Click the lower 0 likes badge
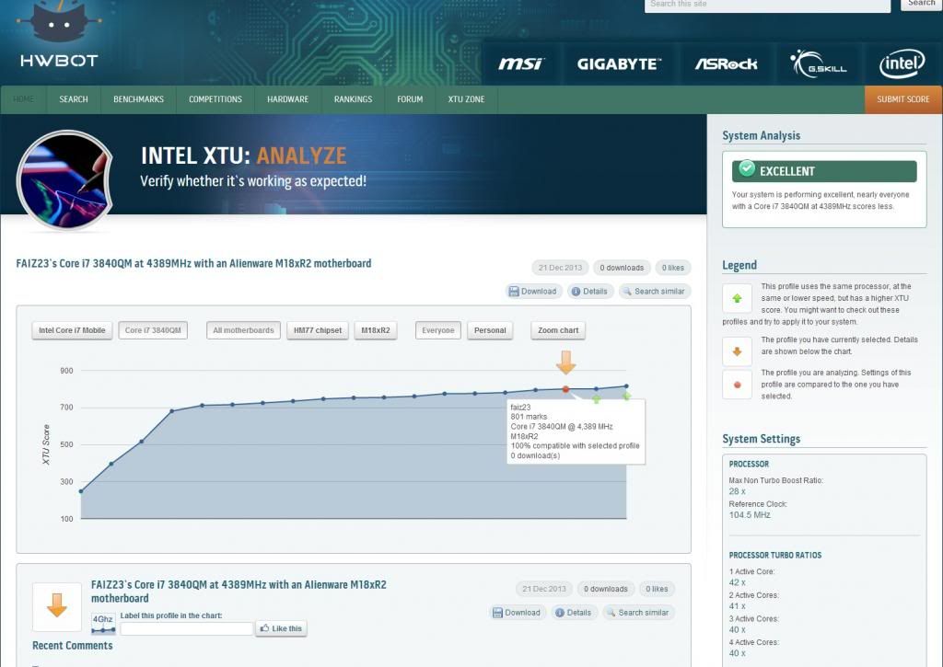This screenshot has width=943, height=667. pos(657,590)
